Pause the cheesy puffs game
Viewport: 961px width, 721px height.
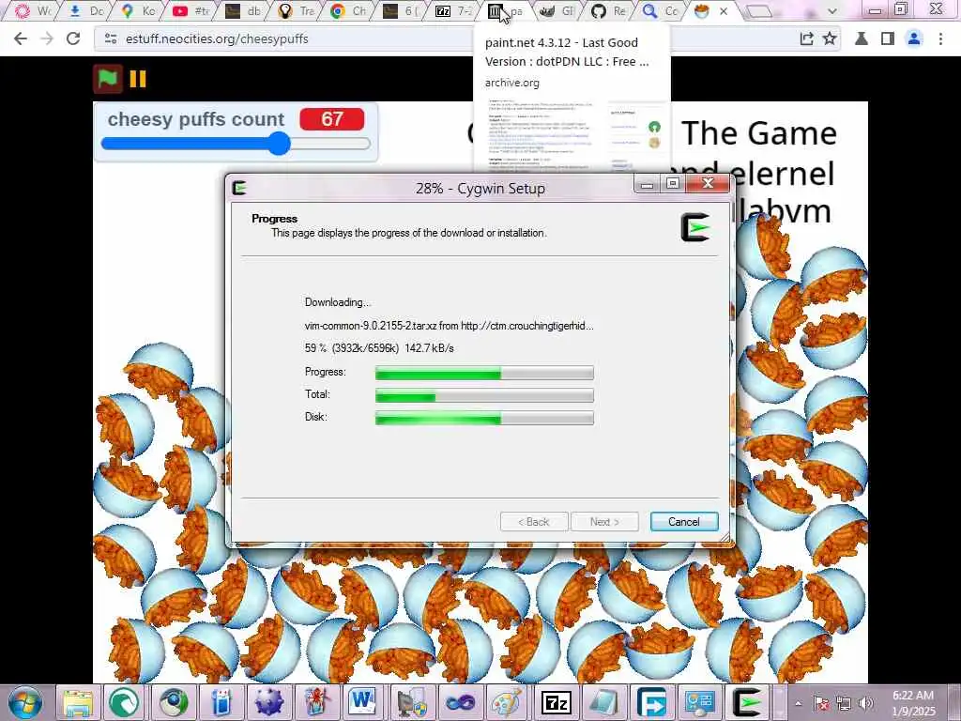[x=138, y=79]
